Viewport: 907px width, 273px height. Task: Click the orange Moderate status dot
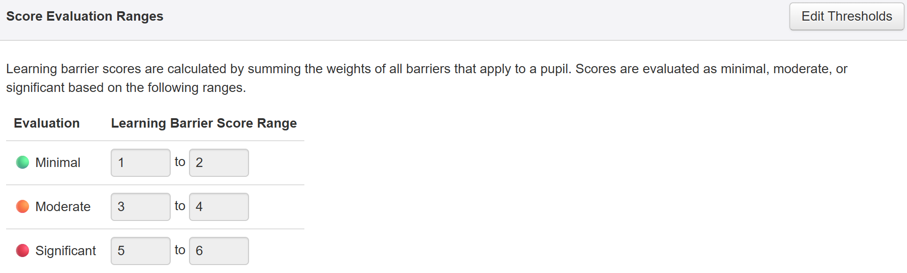point(23,206)
